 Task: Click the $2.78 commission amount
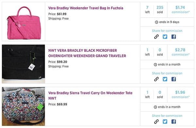[x=180, y=50]
